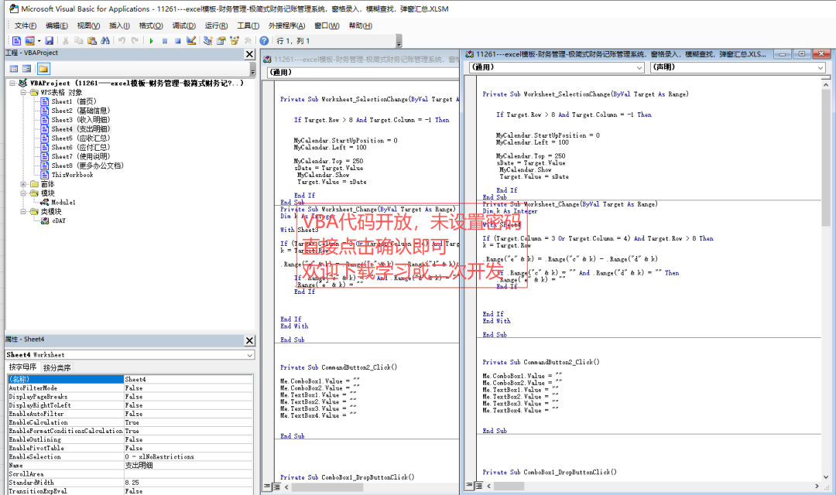Click the Break (pause) toolbar icon
Image resolution: width=836 pixels, height=495 pixels.
(164, 41)
